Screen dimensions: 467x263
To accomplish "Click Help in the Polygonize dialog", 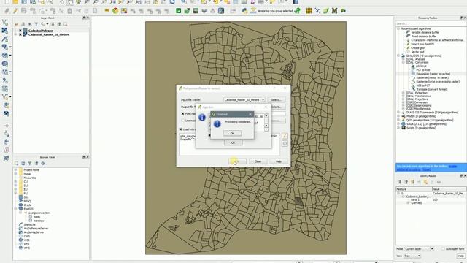I will click(278, 161).
